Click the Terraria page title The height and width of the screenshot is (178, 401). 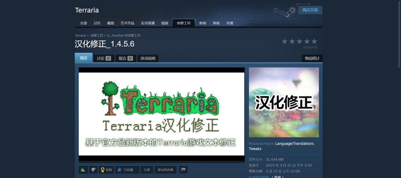click(x=87, y=10)
